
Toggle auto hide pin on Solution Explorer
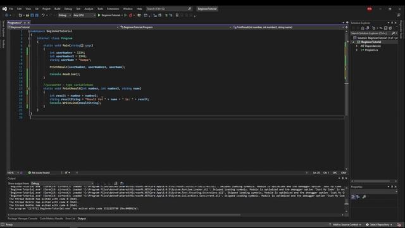point(392,23)
